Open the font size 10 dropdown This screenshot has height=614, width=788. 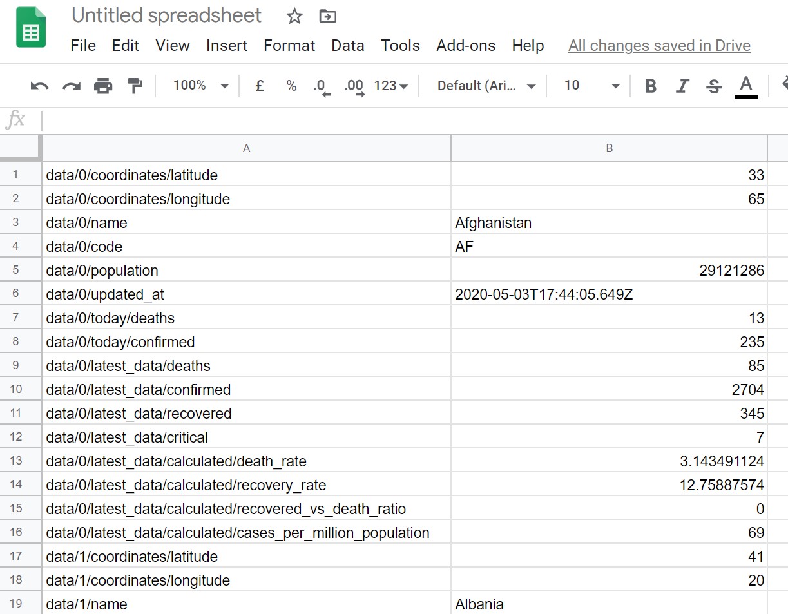pyautogui.click(x=591, y=86)
